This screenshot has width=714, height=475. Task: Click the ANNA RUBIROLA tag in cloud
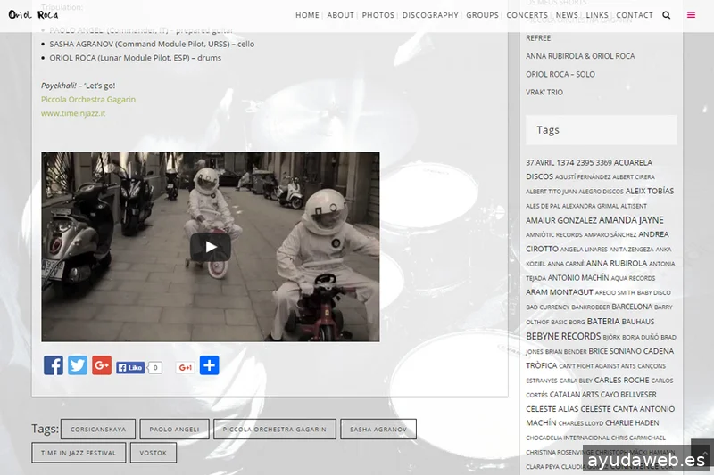[x=616, y=263]
